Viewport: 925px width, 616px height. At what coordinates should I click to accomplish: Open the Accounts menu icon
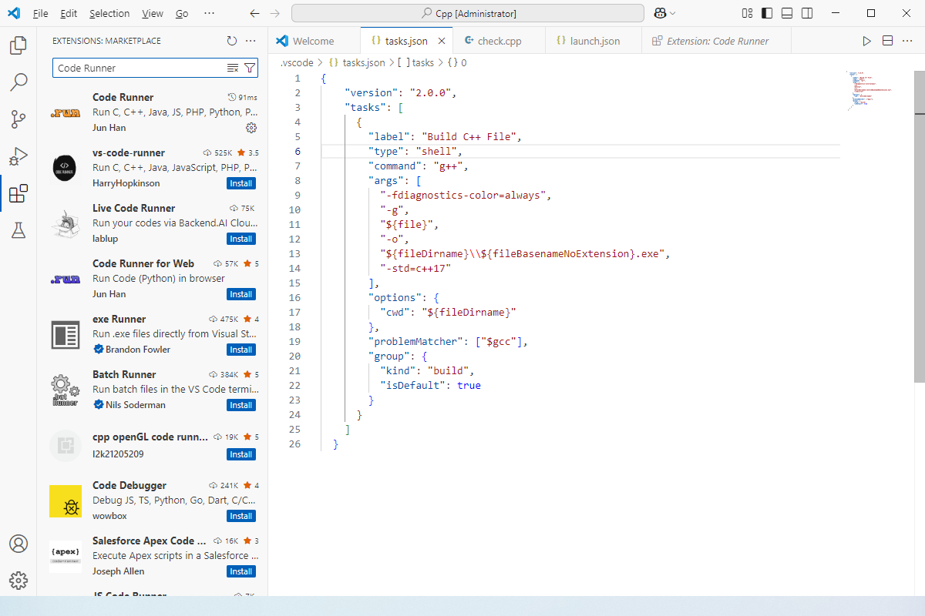[18, 544]
